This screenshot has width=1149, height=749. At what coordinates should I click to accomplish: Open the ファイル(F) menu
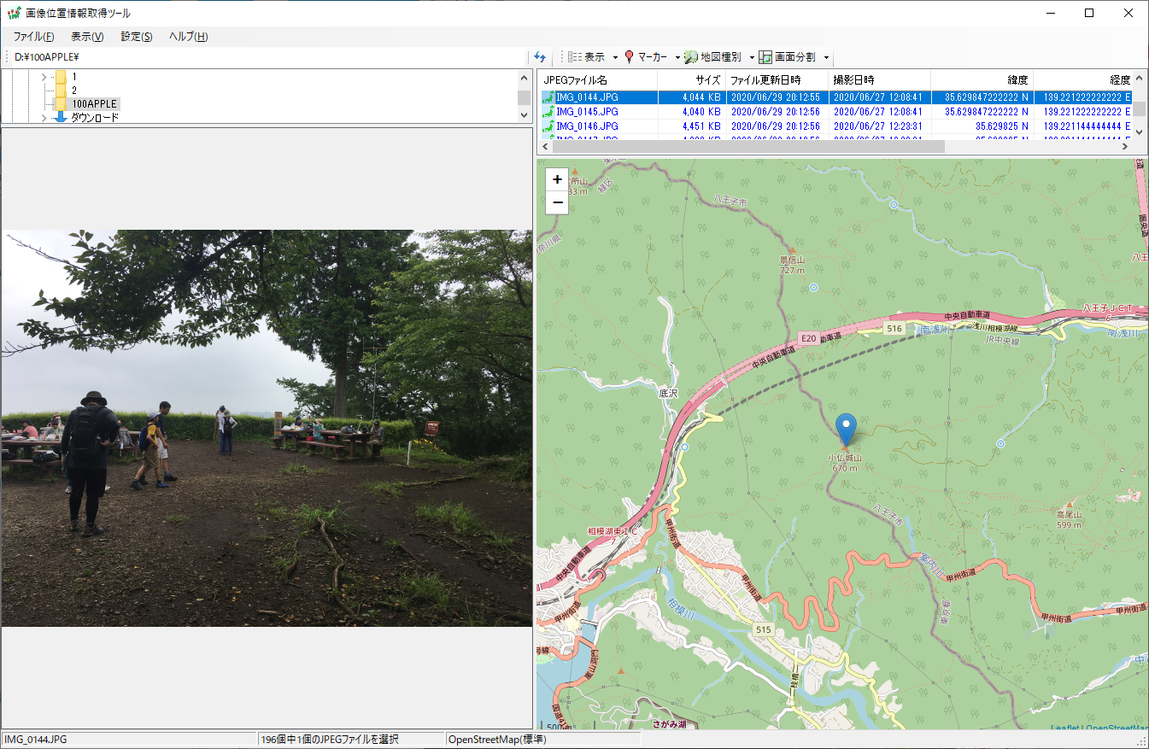[34, 37]
